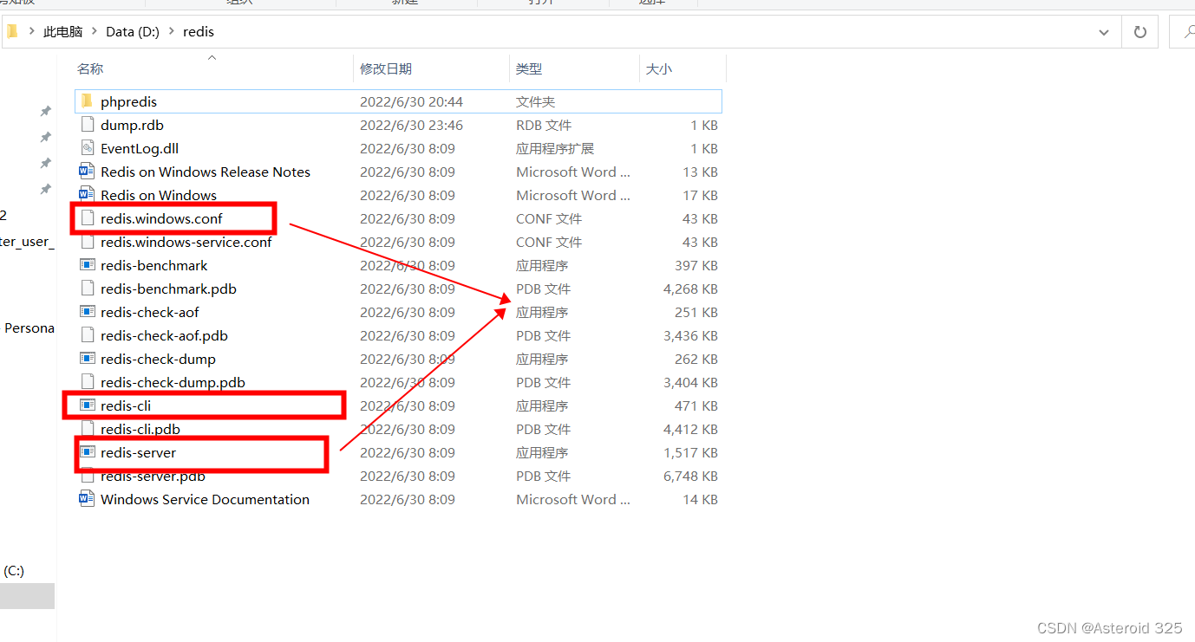Click the 应用程序扩展 type cell

click(555, 148)
